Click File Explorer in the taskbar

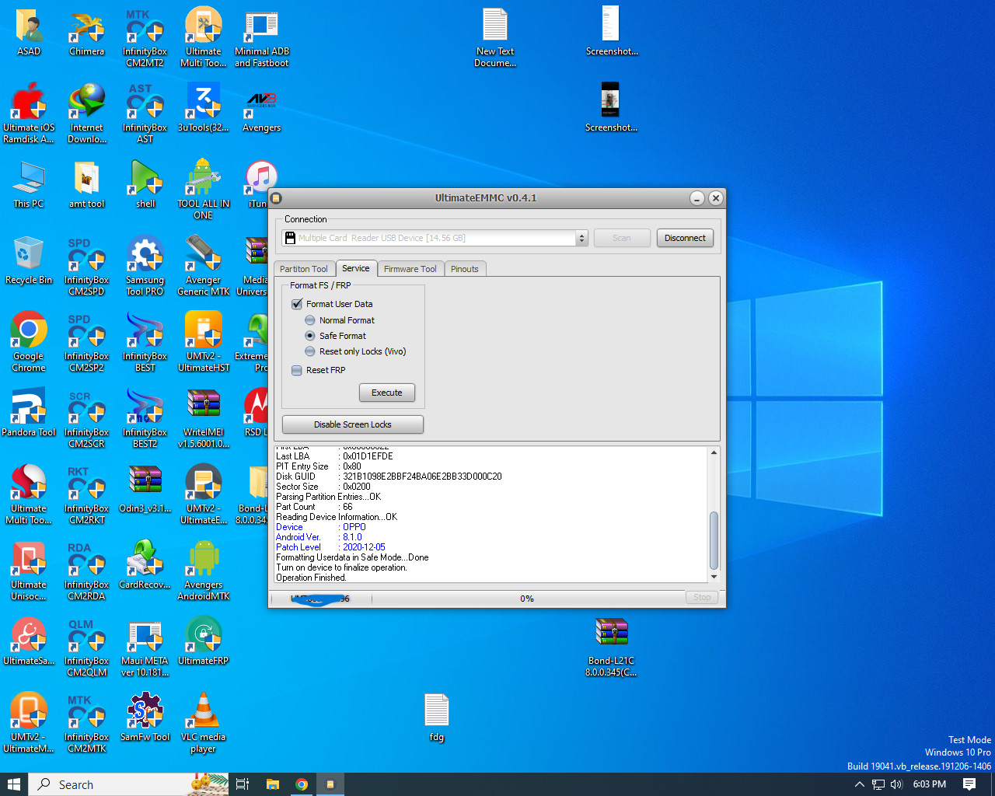[x=272, y=784]
